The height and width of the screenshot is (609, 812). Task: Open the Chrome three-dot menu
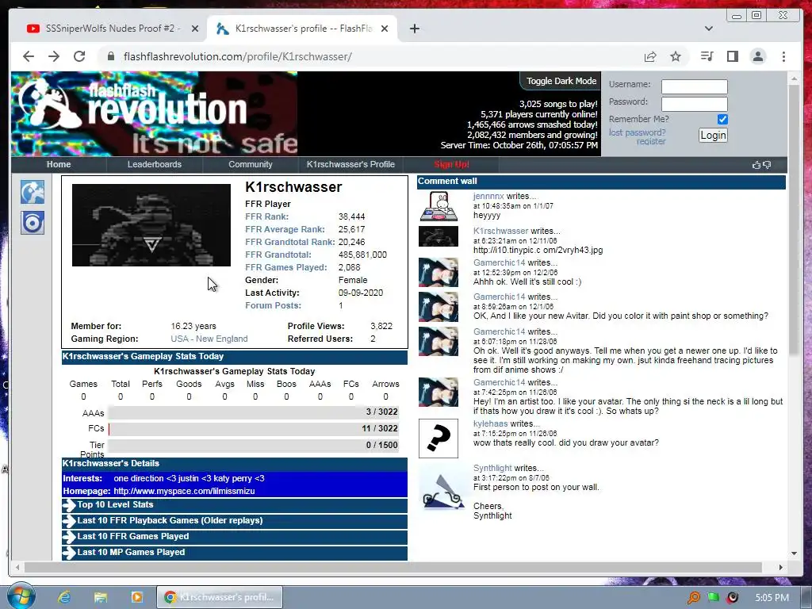click(783, 56)
